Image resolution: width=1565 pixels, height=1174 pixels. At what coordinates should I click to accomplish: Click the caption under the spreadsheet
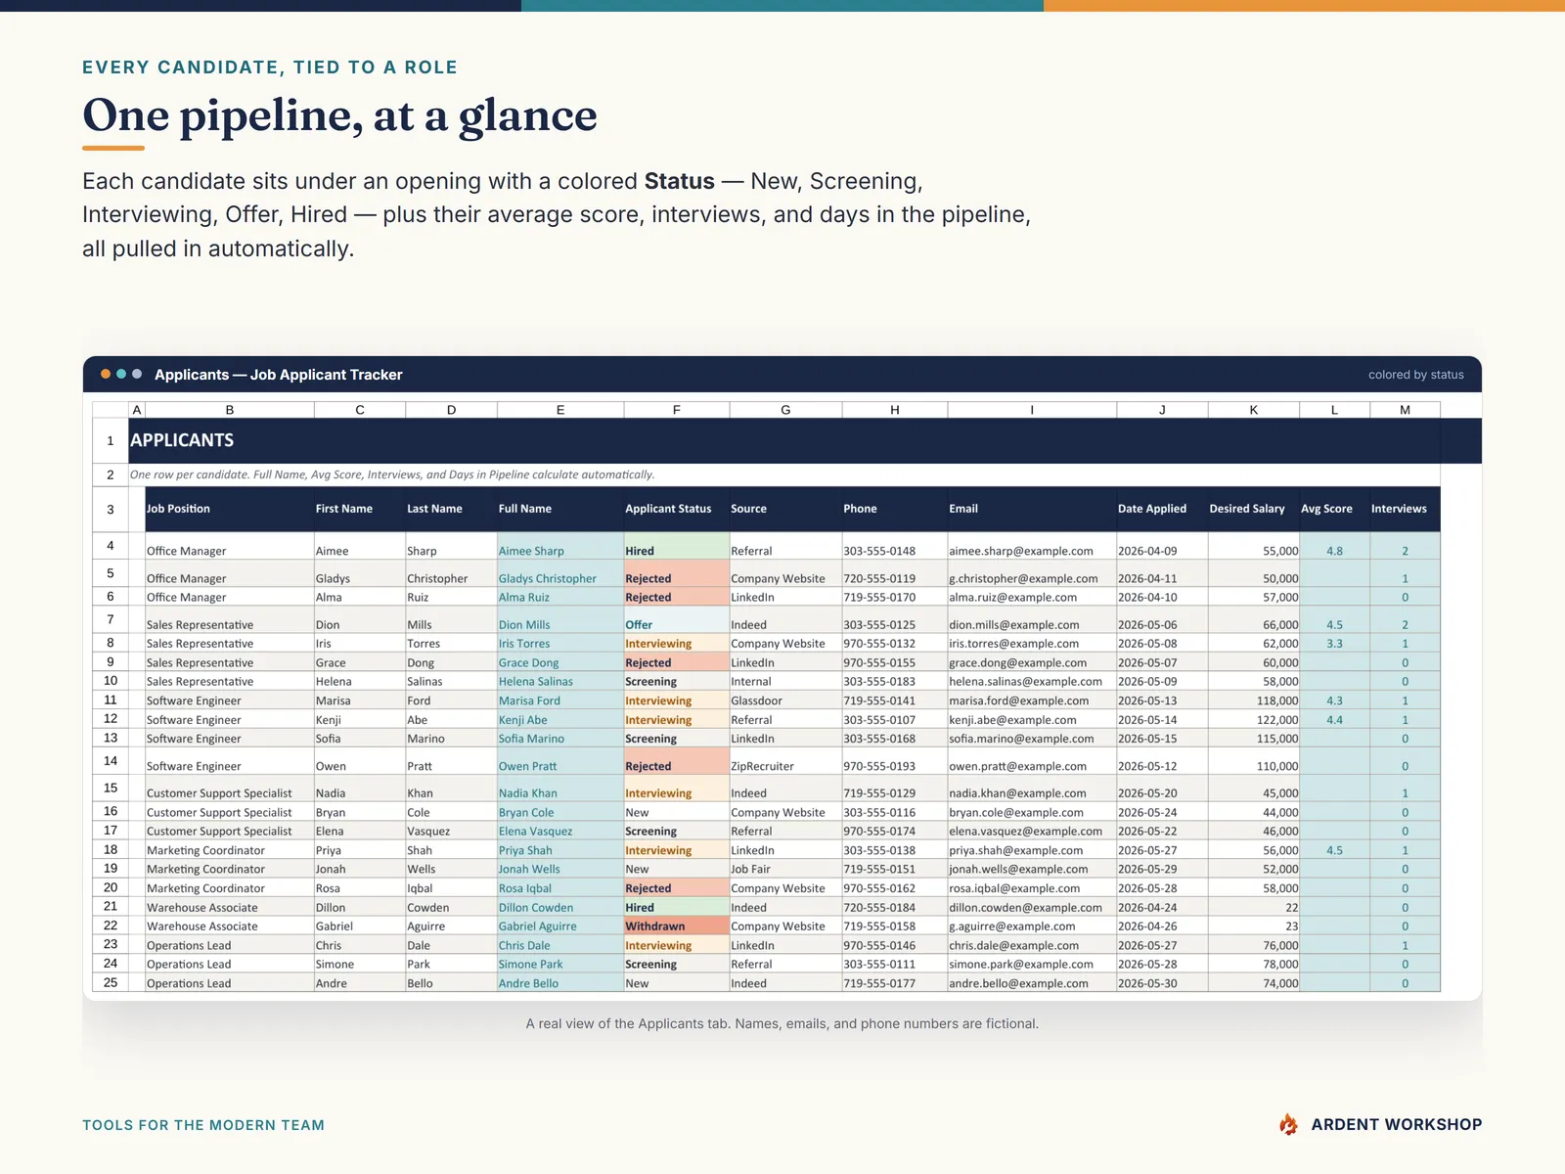point(782,1023)
